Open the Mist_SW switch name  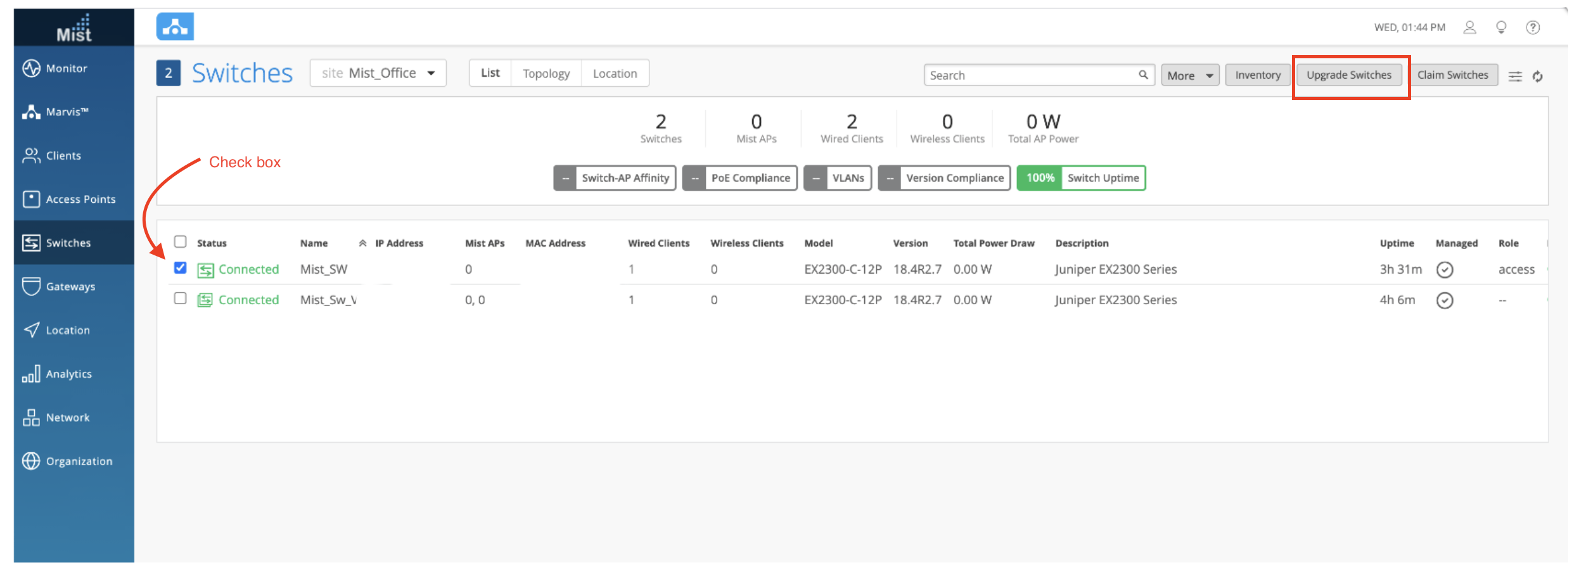324,269
